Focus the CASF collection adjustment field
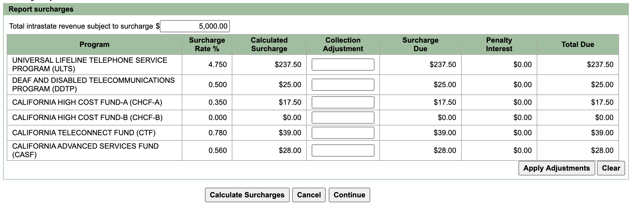 [x=343, y=150]
